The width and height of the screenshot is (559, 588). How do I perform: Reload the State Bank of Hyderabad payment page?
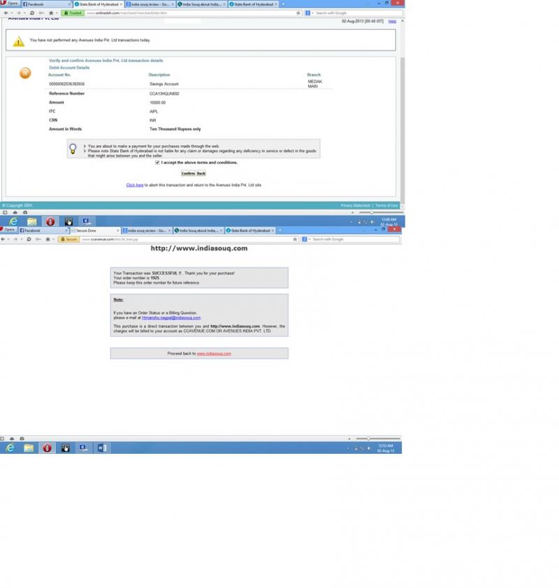[32, 13]
